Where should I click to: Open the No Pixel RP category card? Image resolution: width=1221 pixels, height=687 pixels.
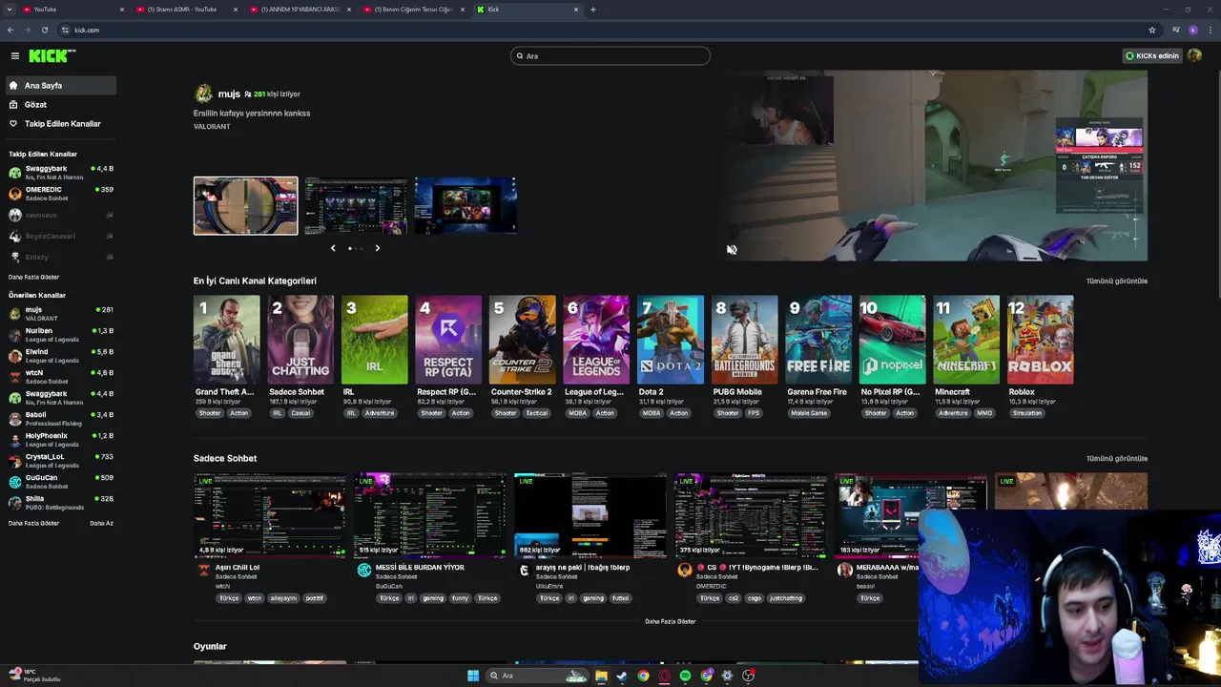click(892, 340)
